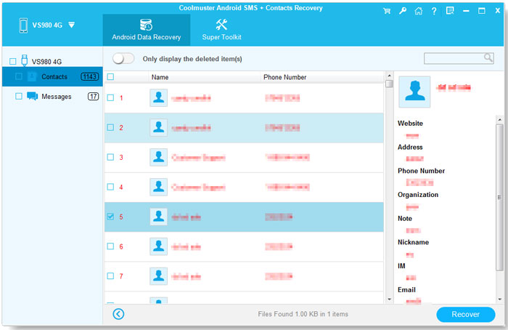Click the Nickname field label
This screenshot has width=508, height=330.
point(413,242)
